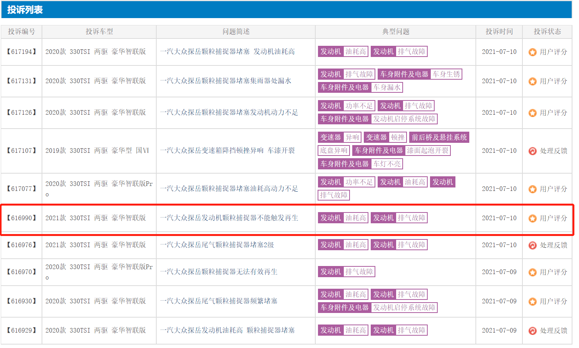
Task: Open complaint number 616970
Action: 22,272
